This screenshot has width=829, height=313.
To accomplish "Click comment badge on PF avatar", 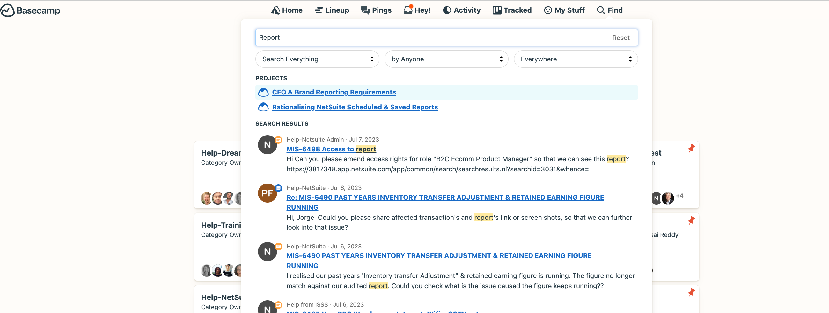I will [278, 188].
